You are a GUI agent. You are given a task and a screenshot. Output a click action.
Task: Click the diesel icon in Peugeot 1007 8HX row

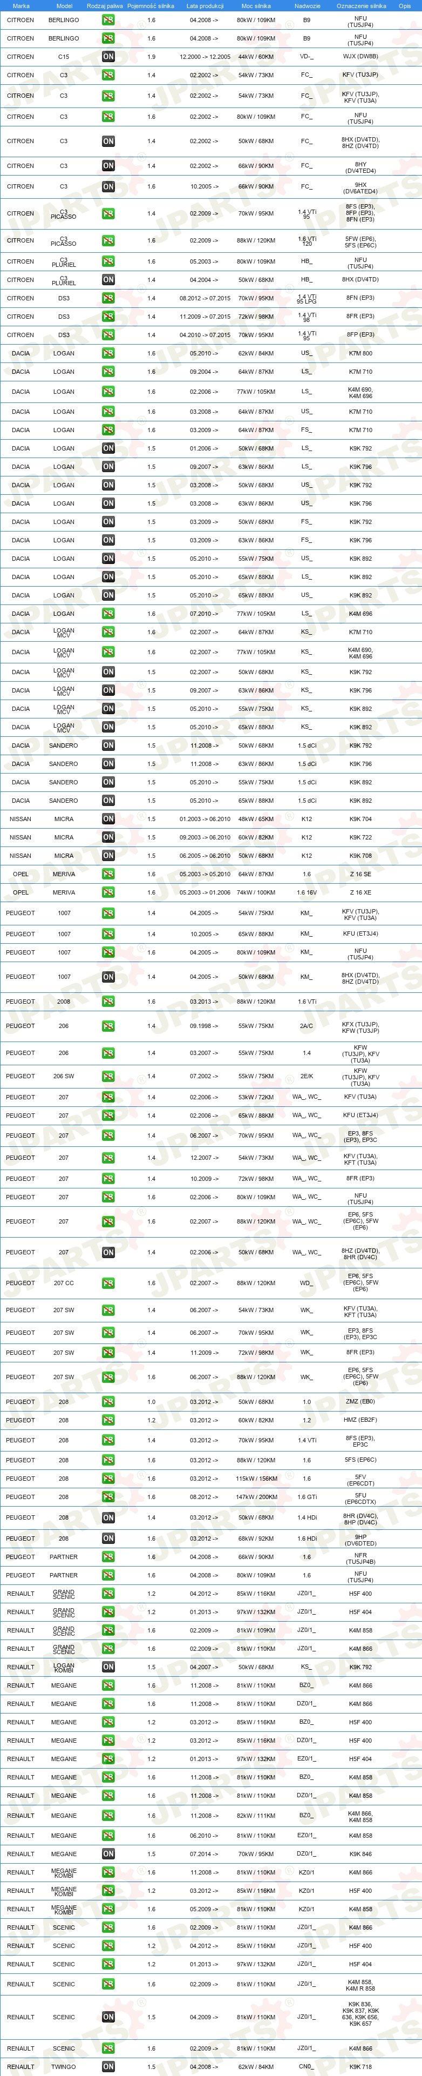pos(108,977)
